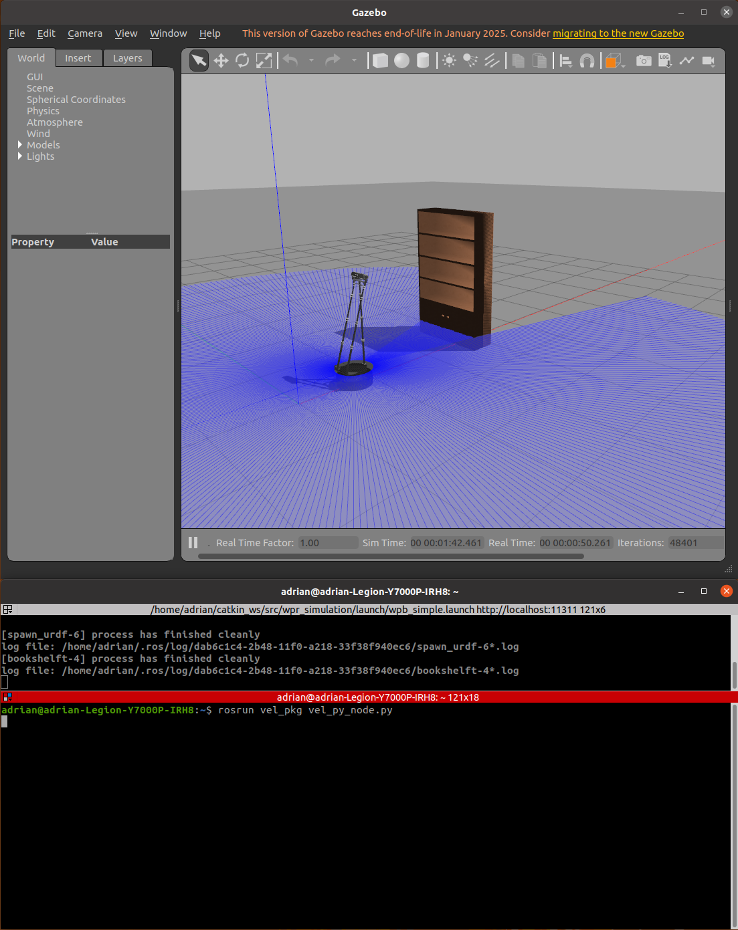The image size is (738, 930).
Task: Open the orange cube view angle dropdown
Action: point(615,61)
